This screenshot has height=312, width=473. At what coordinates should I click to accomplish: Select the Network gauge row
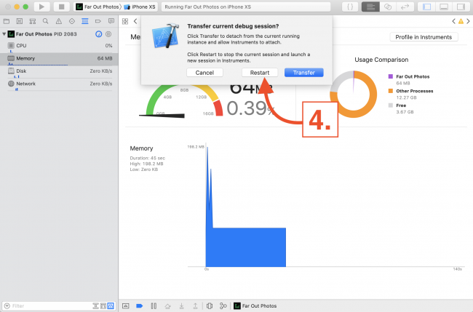pyautogui.click(x=59, y=84)
